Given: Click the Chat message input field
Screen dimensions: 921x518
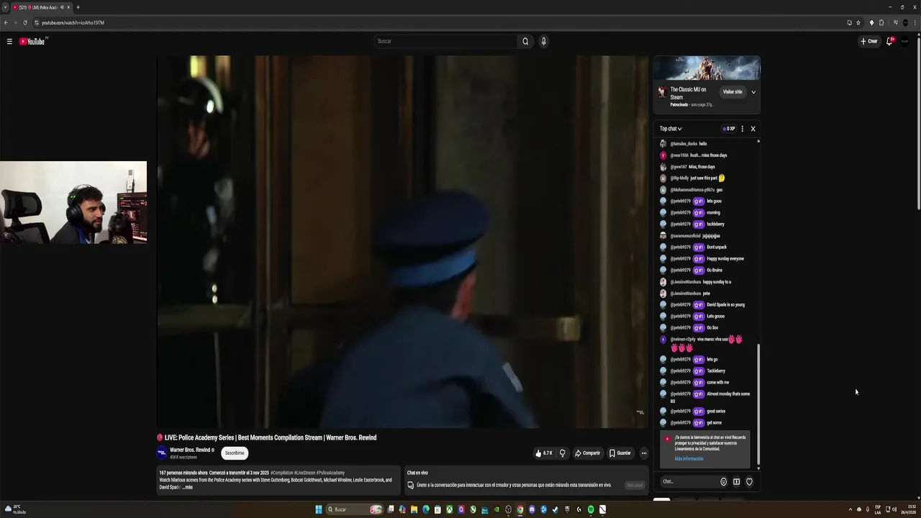Looking at the screenshot, I should tap(689, 481).
